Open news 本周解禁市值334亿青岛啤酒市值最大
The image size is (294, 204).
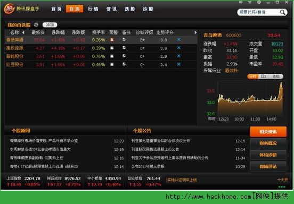click(40, 149)
